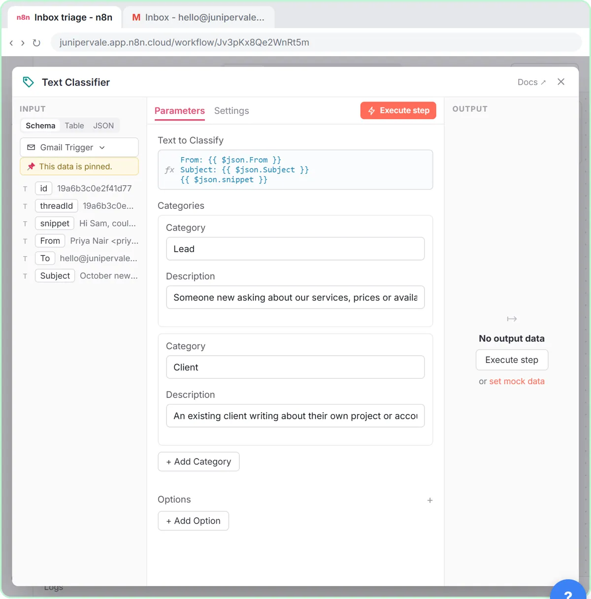Click the Add Option button
This screenshot has height=599, width=591.
pyautogui.click(x=193, y=521)
